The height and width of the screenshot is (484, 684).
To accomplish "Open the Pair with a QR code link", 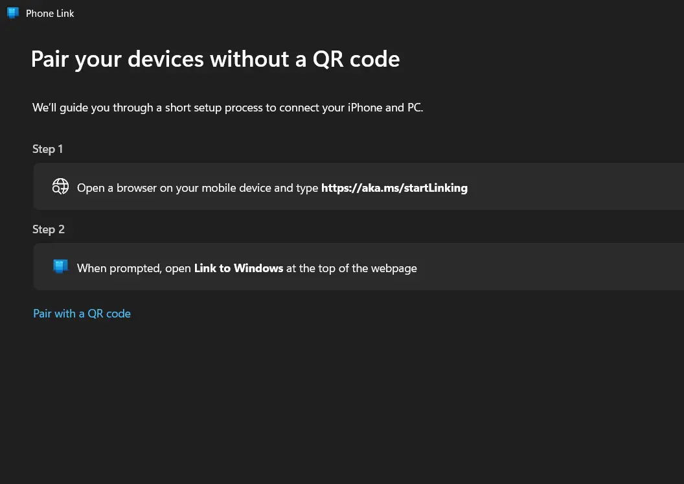I will click(82, 314).
